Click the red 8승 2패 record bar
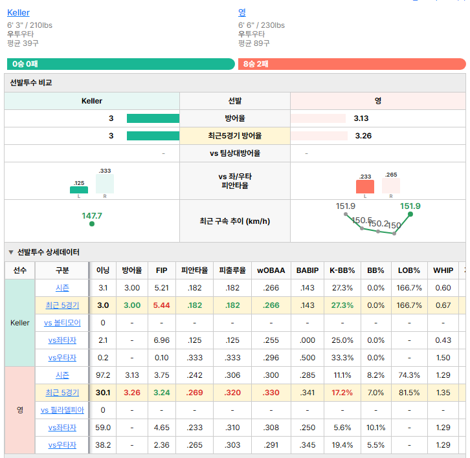Viewport: 470px width, 458px height. [x=352, y=64]
